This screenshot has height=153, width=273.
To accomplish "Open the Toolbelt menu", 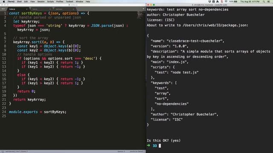I will pyautogui.click(x=70, y=2).
